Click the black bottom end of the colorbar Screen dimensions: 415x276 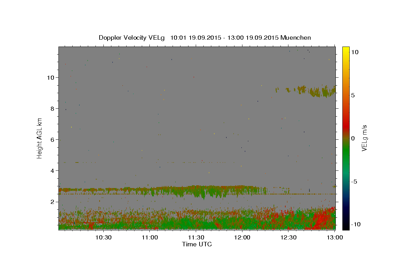tap(345, 226)
